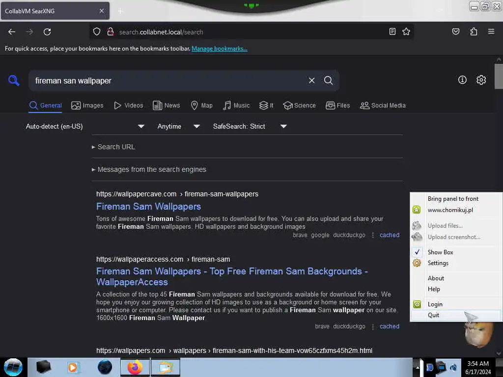Open the Anytime time range dropdown
The image size is (503, 377).
tap(179, 126)
